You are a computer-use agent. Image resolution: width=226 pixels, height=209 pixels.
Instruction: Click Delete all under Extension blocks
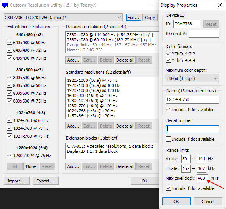125,166
